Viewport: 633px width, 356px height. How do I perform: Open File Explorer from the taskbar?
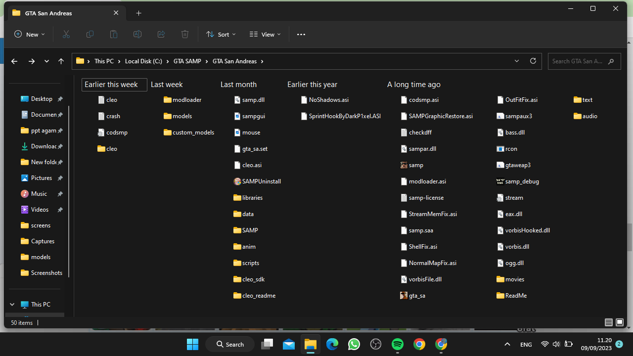(x=310, y=344)
